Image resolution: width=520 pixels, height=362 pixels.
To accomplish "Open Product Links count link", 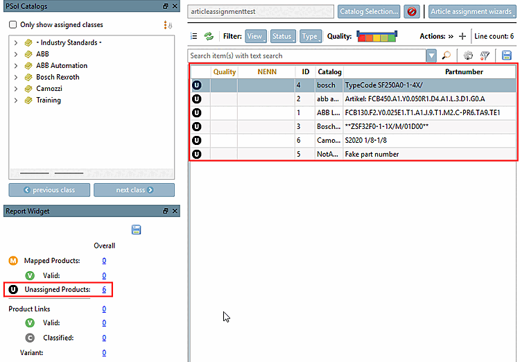I will click(x=104, y=309).
